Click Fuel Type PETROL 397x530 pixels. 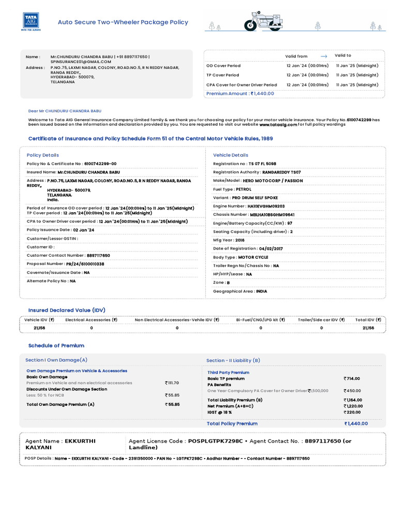[232, 189]
